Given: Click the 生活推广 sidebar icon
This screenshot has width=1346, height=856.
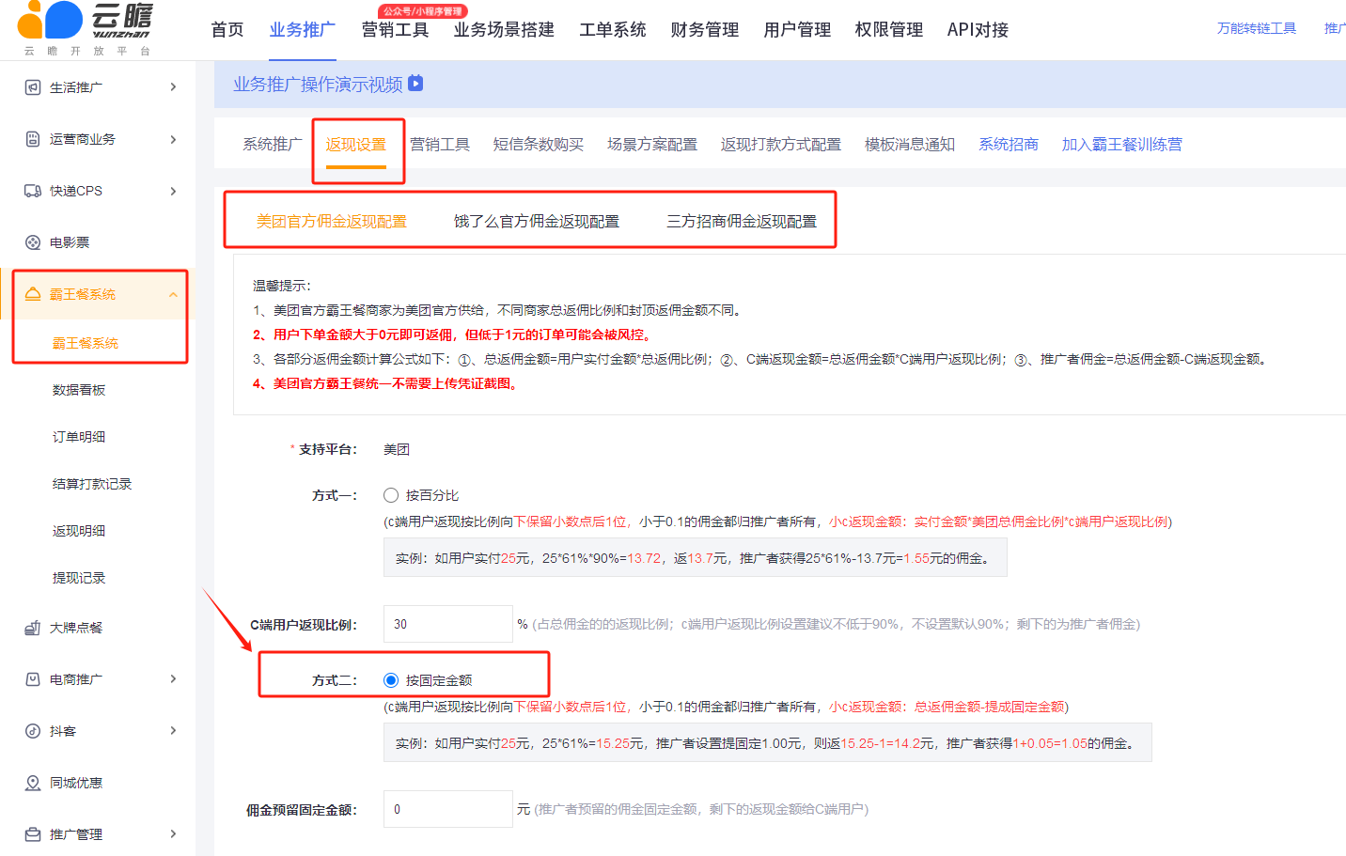Looking at the screenshot, I should [x=33, y=87].
